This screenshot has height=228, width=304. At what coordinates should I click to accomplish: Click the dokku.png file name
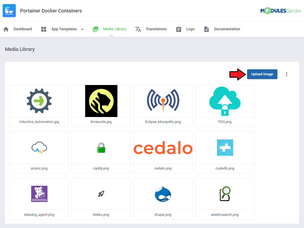pos(101,215)
